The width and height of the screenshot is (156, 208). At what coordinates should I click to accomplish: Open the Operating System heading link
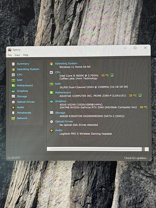coord(66,64)
